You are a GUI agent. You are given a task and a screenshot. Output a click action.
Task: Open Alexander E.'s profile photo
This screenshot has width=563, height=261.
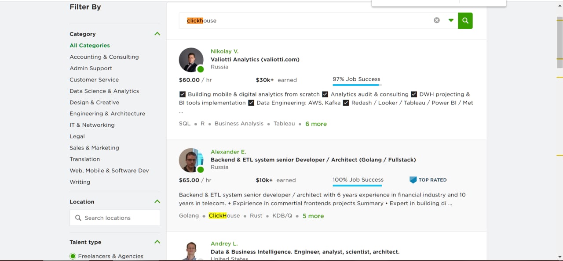coord(191,160)
